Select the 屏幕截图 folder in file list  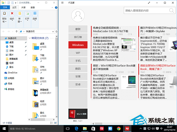click(42, 93)
